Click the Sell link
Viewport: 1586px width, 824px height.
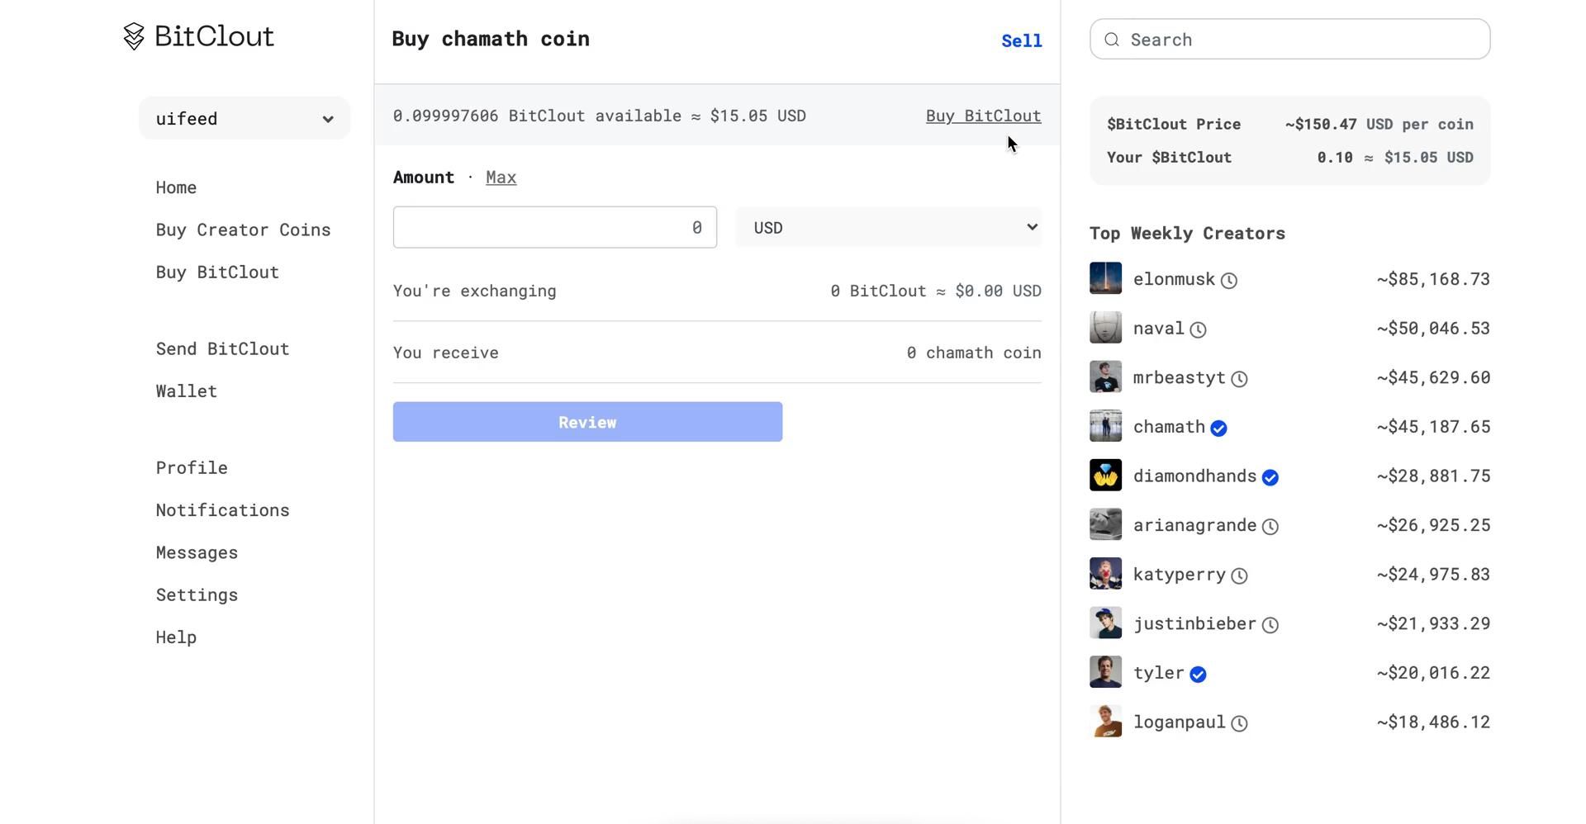pyautogui.click(x=1021, y=40)
